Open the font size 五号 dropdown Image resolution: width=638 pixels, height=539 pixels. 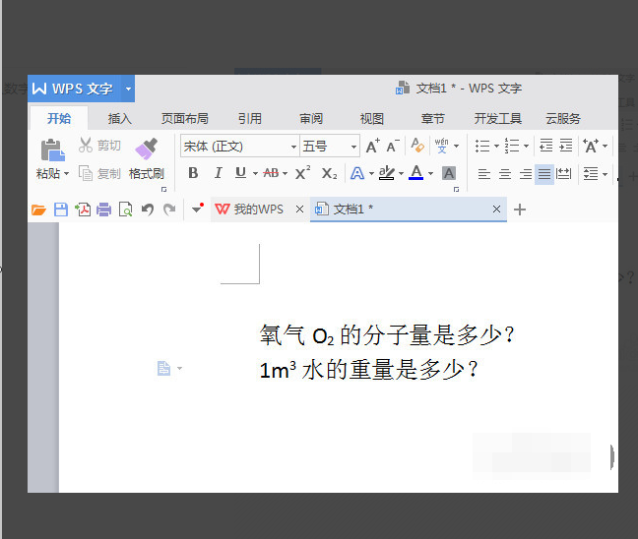point(353,147)
